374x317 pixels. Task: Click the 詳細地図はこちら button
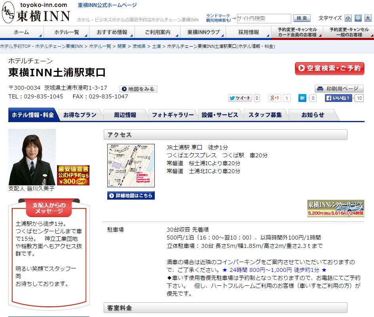[x=131, y=196]
